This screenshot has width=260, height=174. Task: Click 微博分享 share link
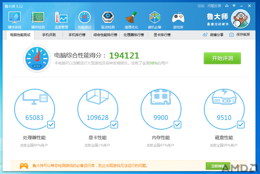pyautogui.click(x=216, y=35)
